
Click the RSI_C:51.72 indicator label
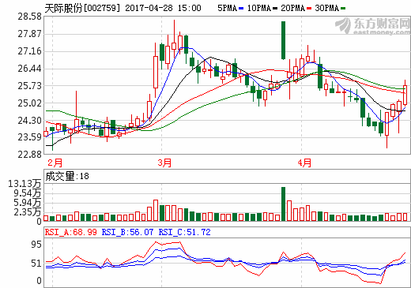[185, 232]
